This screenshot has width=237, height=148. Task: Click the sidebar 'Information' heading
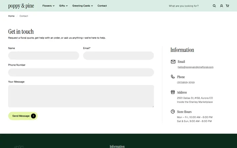click(x=182, y=50)
